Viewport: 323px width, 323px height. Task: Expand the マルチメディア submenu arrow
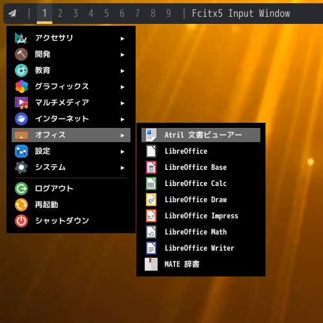tap(122, 103)
